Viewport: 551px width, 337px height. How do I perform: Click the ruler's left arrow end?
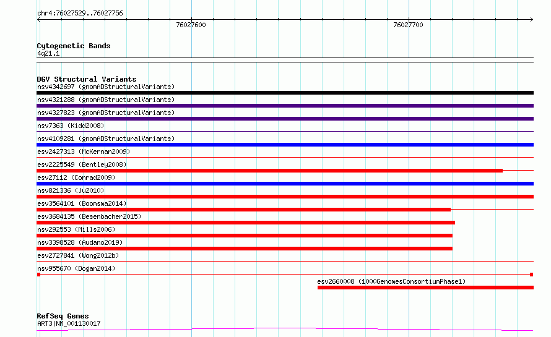[38, 20]
